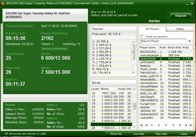The height and width of the screenshot is (137, 196).
Task: Open page 2 of players list
Action: (158, 125)
